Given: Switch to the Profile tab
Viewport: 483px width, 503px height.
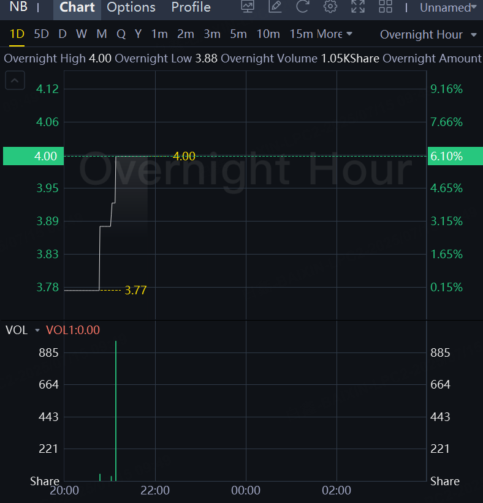Looking at the screenshot, I should pos(191,7).
